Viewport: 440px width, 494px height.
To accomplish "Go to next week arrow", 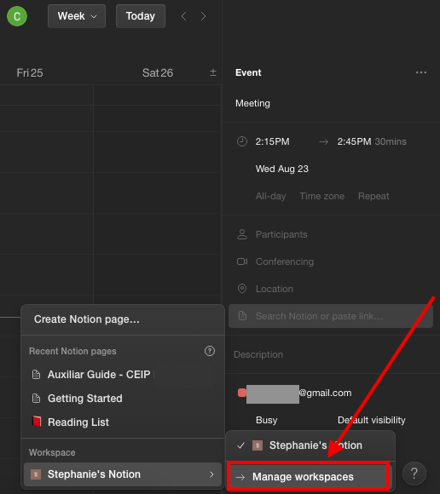I will 204,16.
